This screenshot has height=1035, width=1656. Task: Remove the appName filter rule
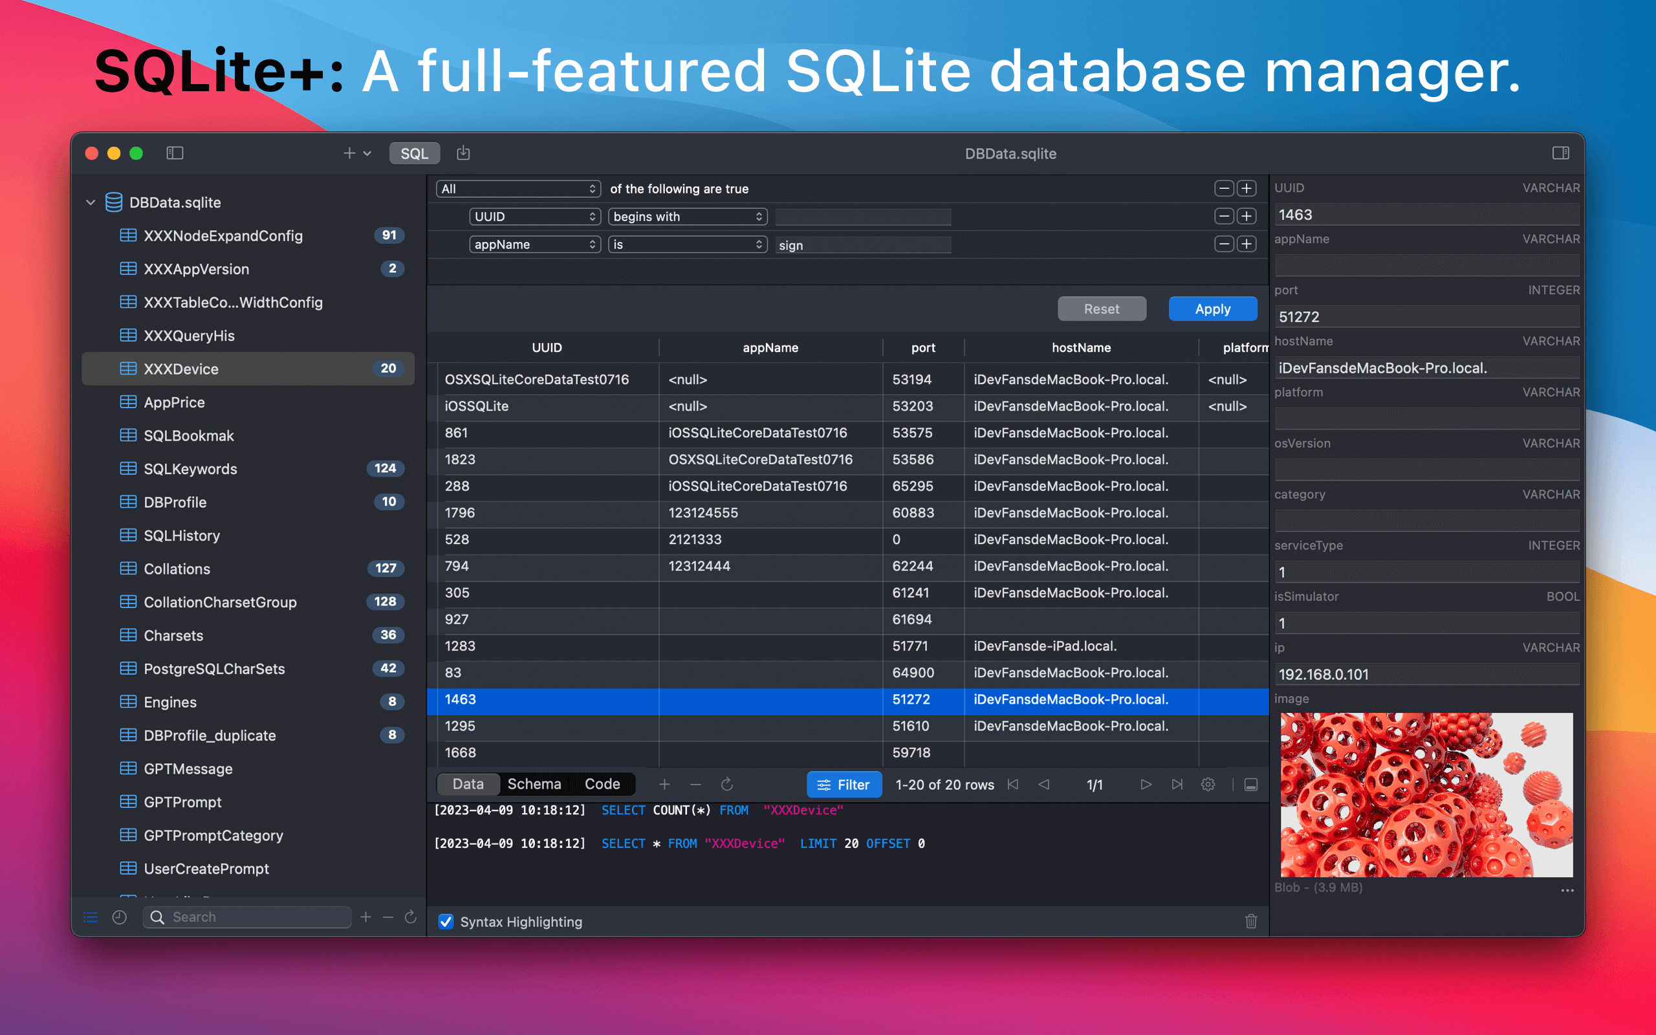pos(1223,244)
